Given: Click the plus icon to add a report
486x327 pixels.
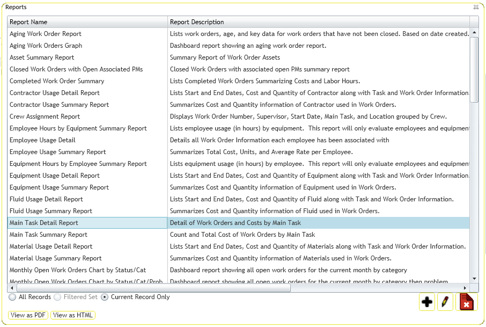Looking at the screenshot, I should point(427,302).
